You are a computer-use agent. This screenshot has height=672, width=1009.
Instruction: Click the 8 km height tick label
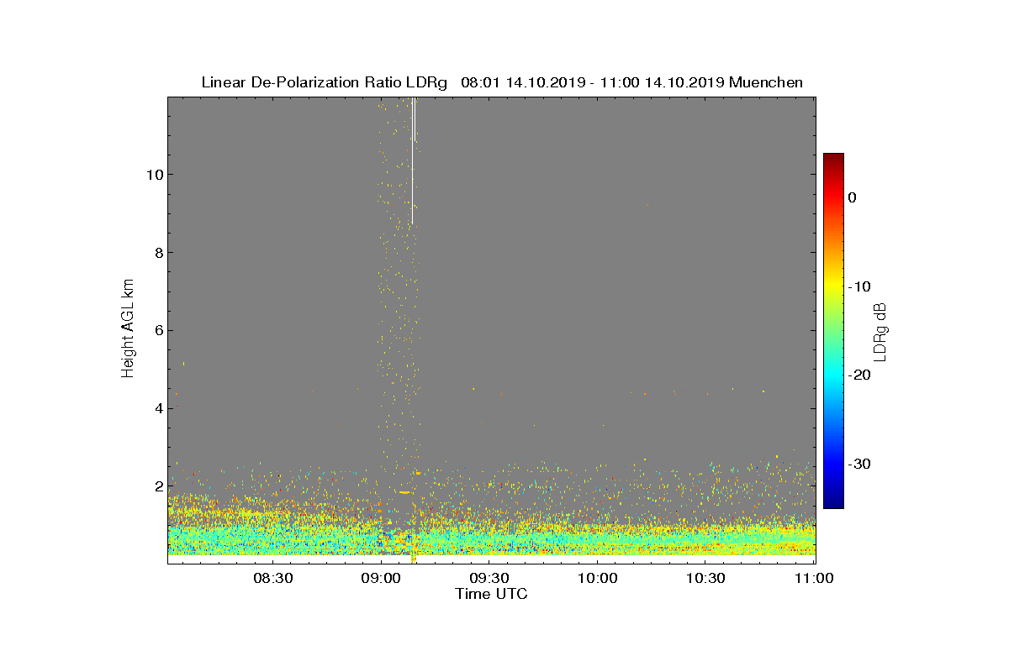click(x=157, y=253)
